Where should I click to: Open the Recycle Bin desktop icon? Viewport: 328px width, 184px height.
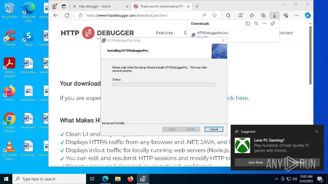click(x=9, y=11)
